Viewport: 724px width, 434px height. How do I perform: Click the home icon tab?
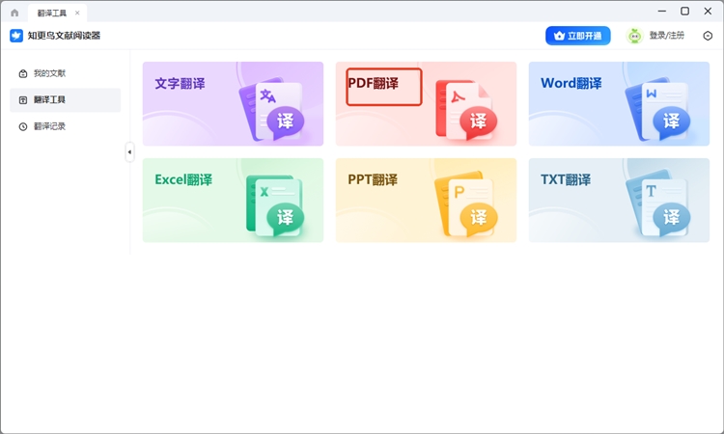[x=14, y=13]
